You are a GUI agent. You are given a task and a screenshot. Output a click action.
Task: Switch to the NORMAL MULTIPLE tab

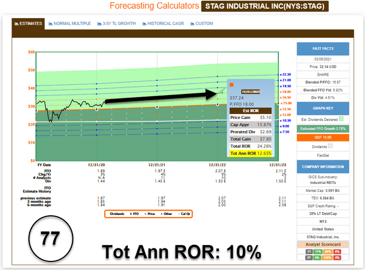70,23
